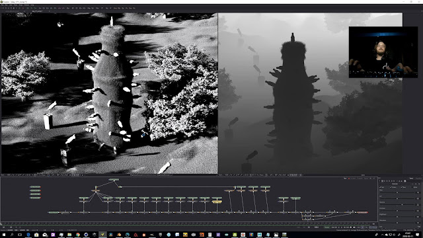Open the File menu
This screenshot has width=423, height=238.
(x=3, y=5)
